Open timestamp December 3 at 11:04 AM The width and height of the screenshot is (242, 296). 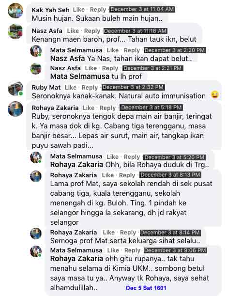tap(142, 9)
